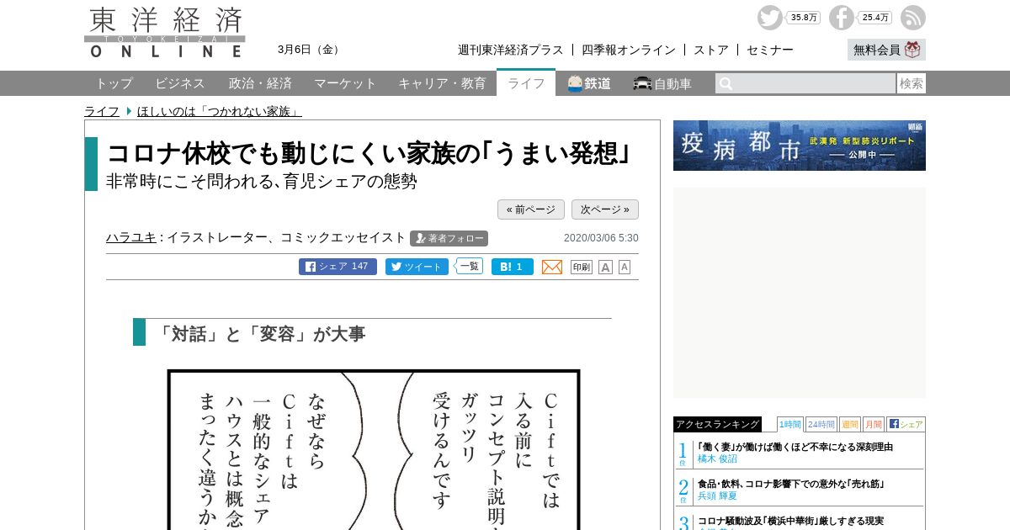1010x530 pixels.
Task: Select ranking 1時間 tab
Action: tap(790, 424)
